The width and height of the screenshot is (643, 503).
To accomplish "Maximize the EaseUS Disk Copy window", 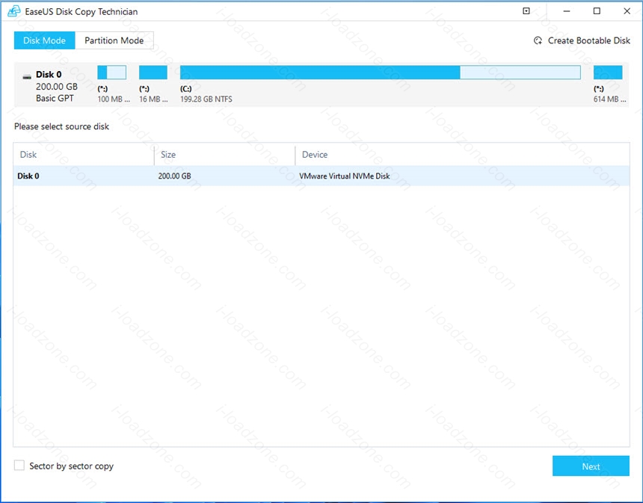I will pos(597,11).
